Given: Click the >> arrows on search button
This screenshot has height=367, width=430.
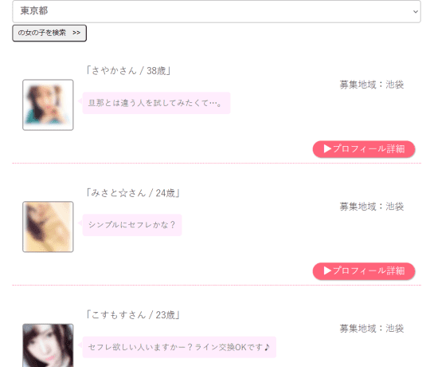Looking at the screenshot, I should (x=76, y=33).
